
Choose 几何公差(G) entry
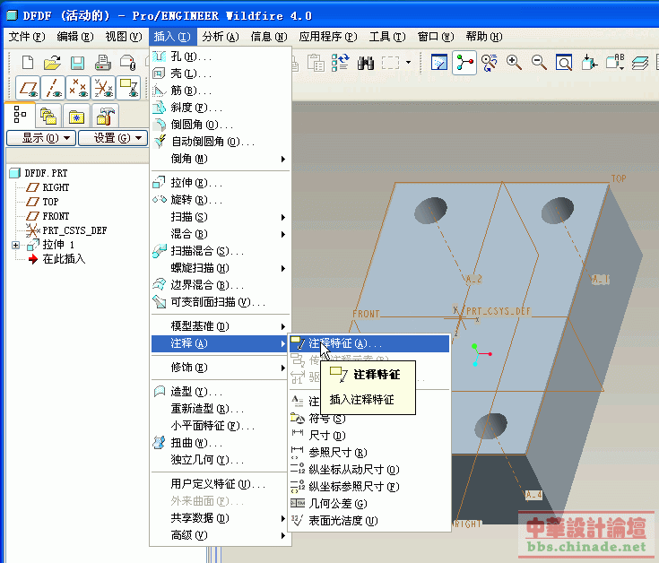369,503
